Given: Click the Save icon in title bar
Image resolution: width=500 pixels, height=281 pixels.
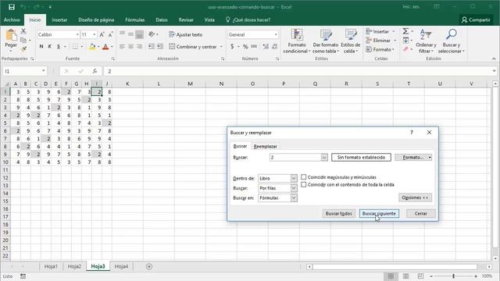Looking at the screenshot, I should pos(12,7).
